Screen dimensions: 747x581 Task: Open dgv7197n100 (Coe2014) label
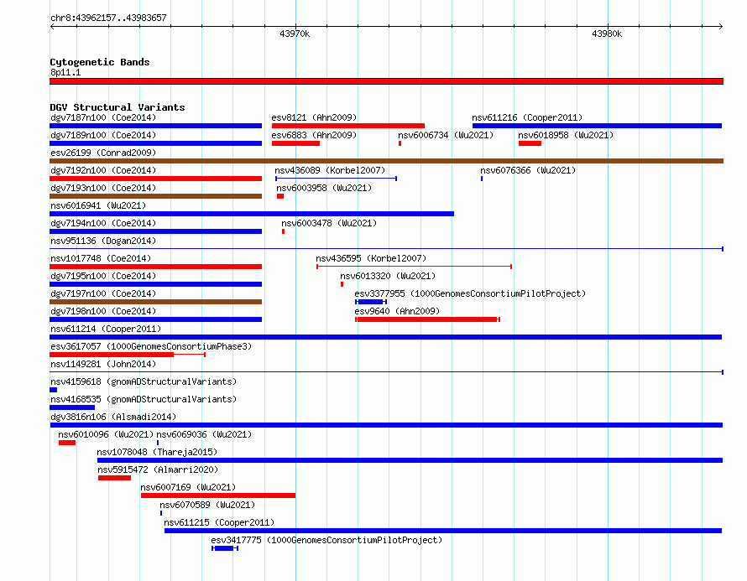(103, 293)
